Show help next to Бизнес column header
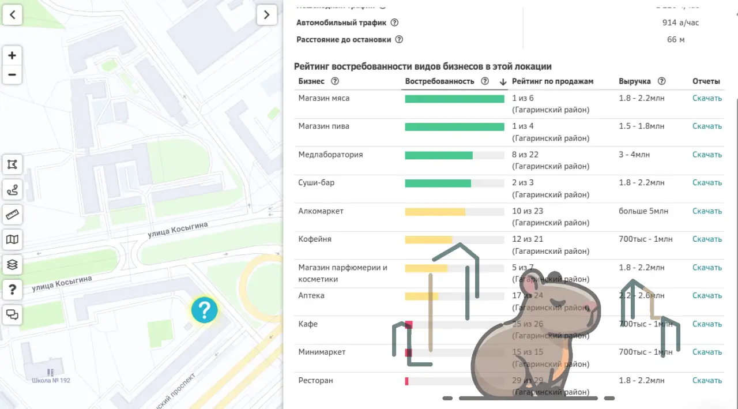This screenshot has height=409, width=738. click(x=335, y=81)
